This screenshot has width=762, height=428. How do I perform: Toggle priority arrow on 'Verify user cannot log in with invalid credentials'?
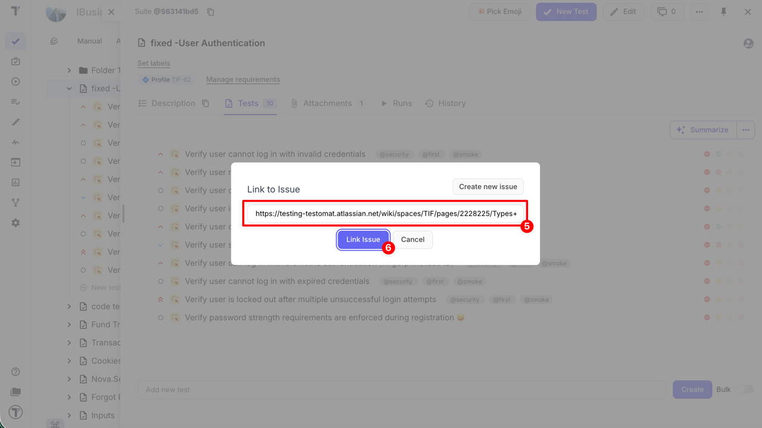[160, 154]
